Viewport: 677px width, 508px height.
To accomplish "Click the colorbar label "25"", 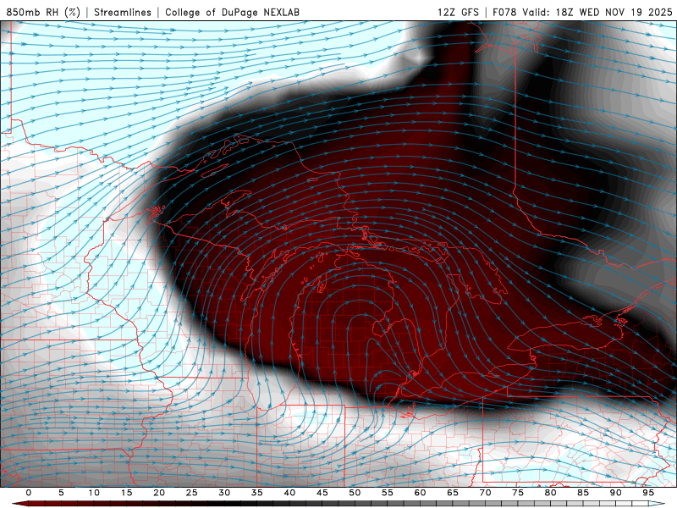I will pyautogui.click(x=192, y=493).
